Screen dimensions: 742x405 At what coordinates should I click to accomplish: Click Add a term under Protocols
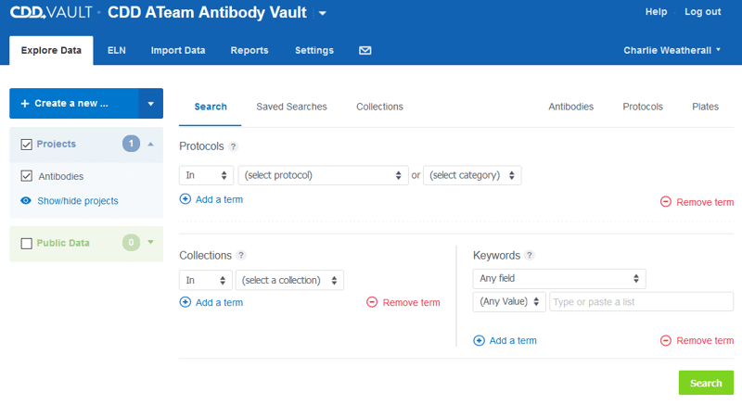219,199
